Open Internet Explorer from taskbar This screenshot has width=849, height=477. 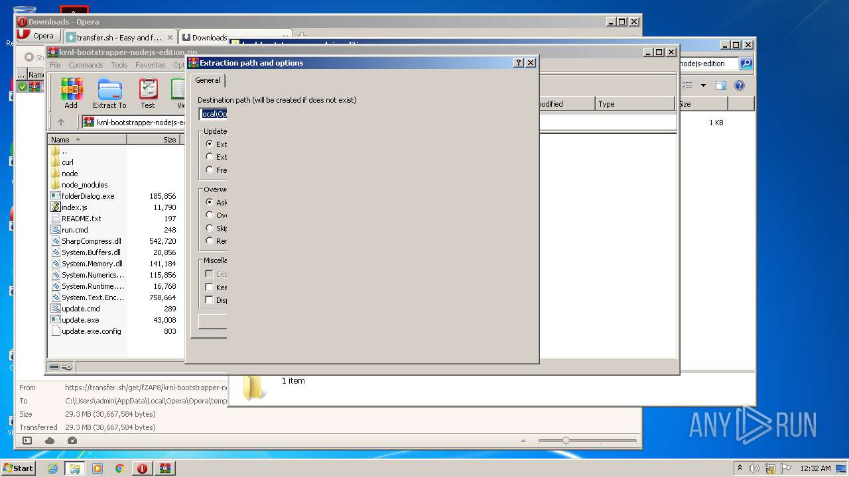tap(52, 468)
